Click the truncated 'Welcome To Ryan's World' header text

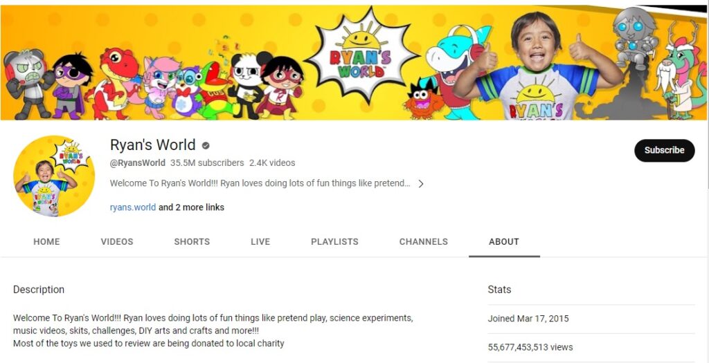click(x=260, y=184)
